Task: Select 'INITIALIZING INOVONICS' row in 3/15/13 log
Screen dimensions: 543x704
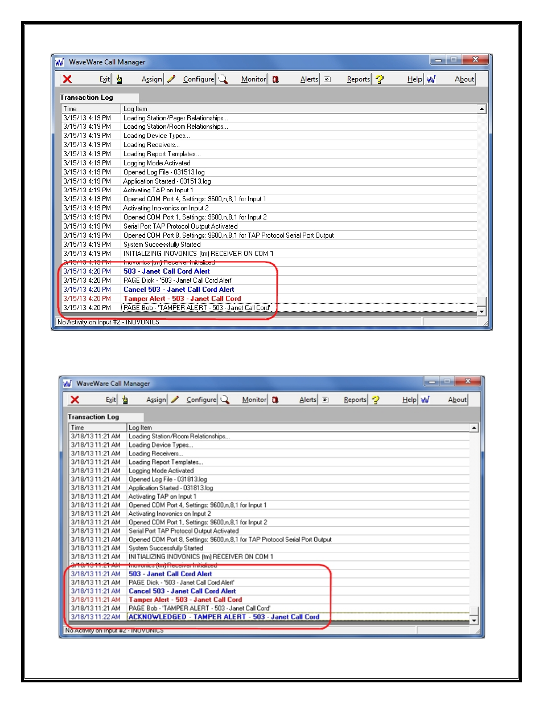Action: (269, 254)
